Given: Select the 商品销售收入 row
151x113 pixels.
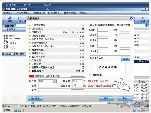Looking at the screenshot, I should coord(57,50).
